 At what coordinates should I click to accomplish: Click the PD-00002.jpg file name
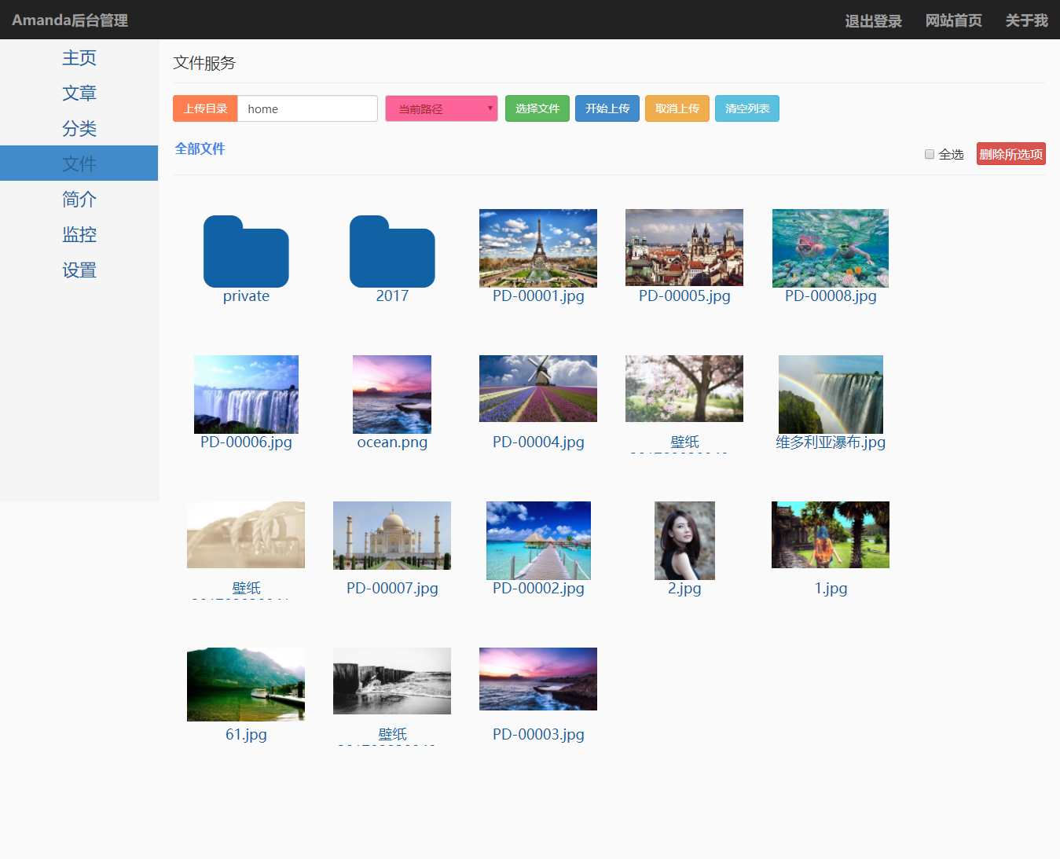[538, 589]
